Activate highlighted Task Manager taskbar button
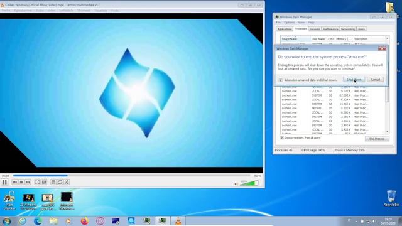The image size is (402, 226). (x=162, y=221)
